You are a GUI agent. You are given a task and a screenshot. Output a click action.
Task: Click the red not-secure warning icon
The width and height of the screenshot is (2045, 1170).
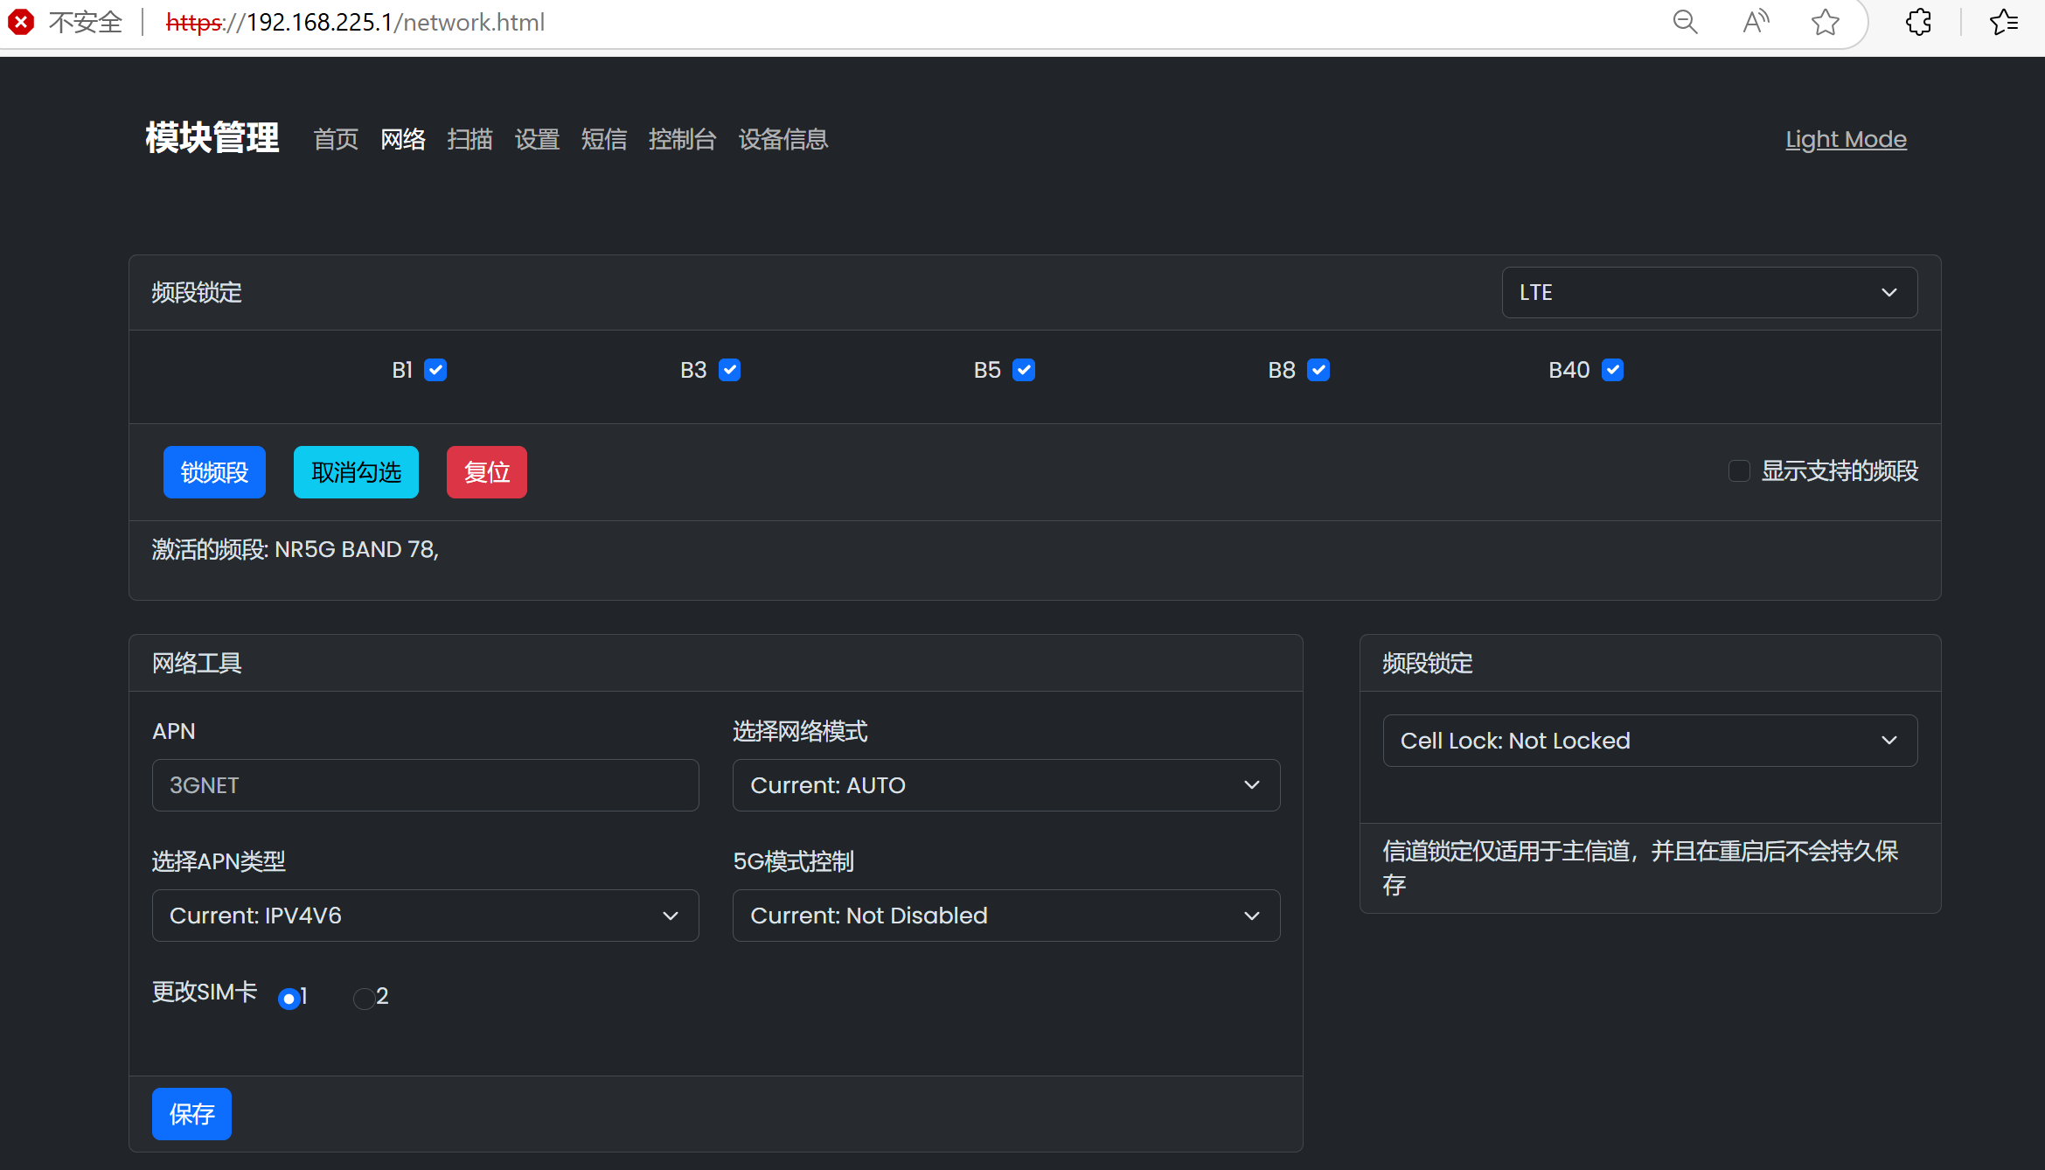click(21, 22)
